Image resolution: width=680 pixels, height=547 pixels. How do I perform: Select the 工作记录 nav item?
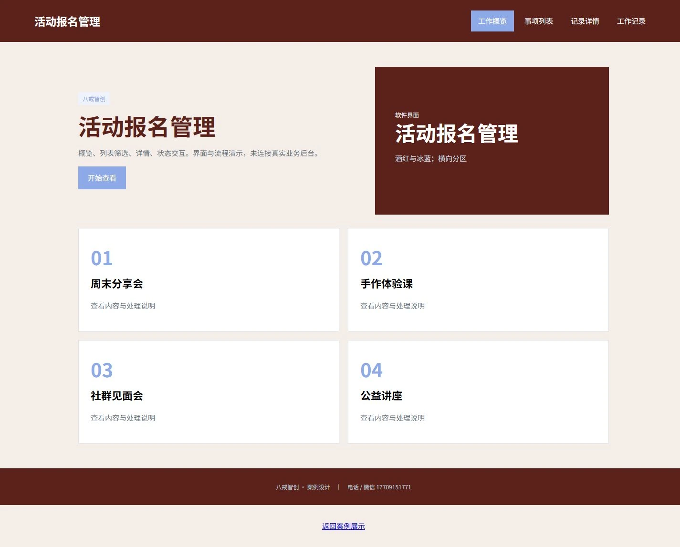(631, 21)
